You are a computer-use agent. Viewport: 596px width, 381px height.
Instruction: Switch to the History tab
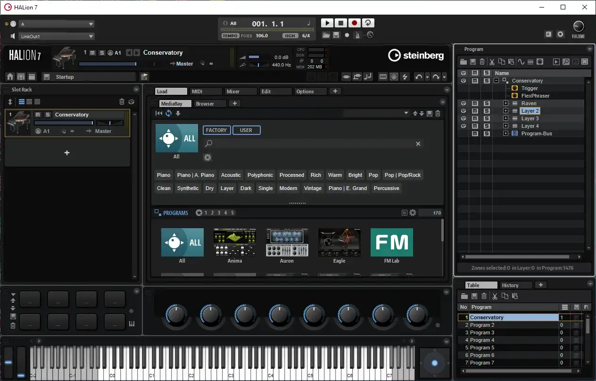click(x=516, y=285)
